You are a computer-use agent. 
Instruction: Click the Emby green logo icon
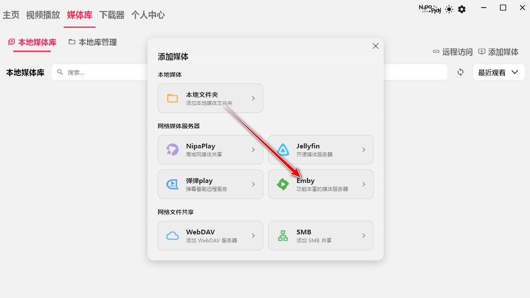coord(283,184)
